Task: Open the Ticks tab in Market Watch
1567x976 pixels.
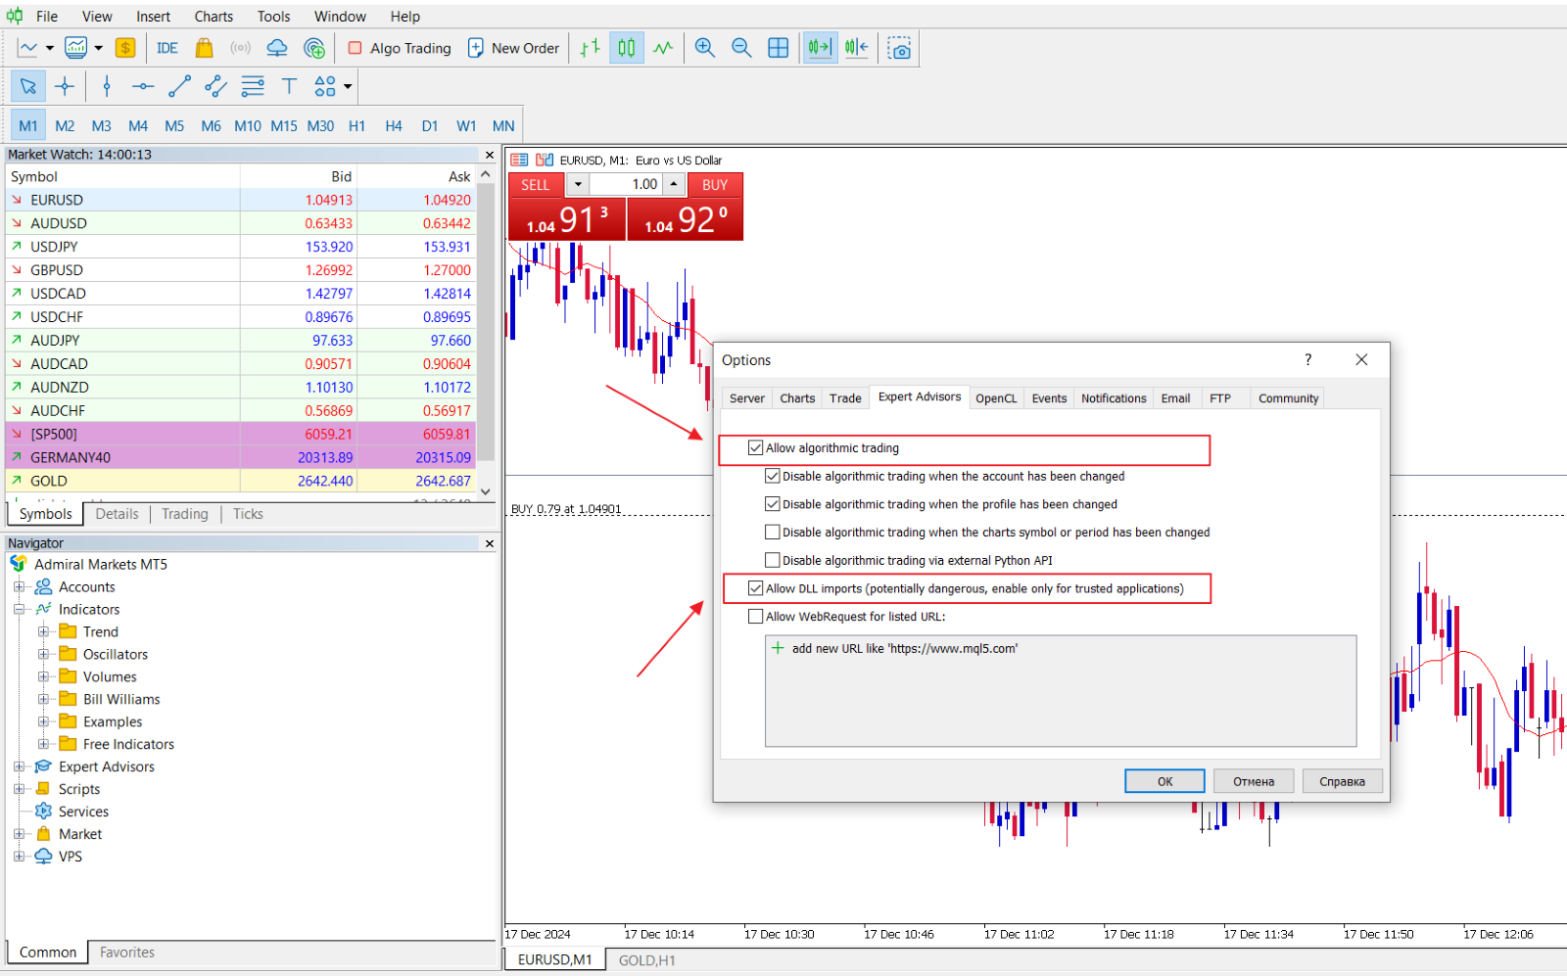Action: tap(248, 514)
